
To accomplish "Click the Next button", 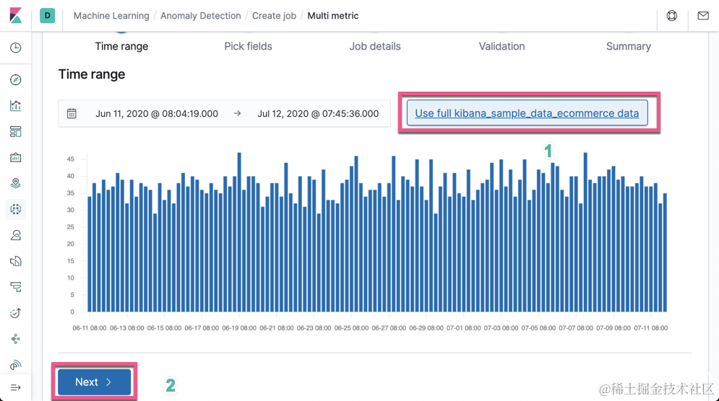I will pyautogui.click(x=94, y=382).
